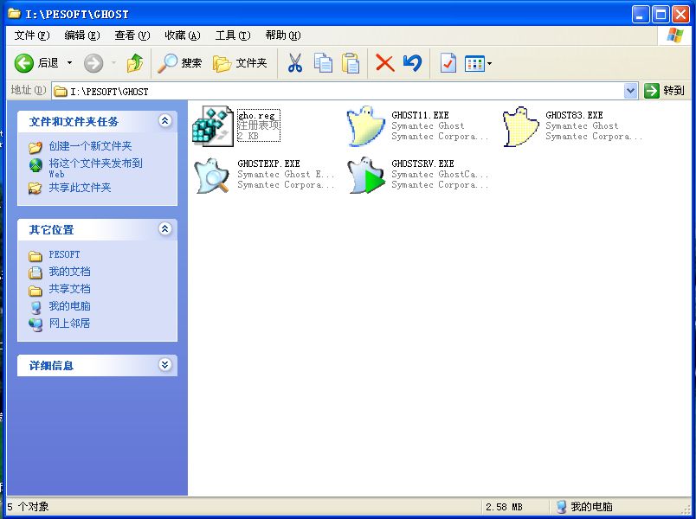Screen dimensions: 696x519
Task: Click the green Back arrow button
Action: tap(24, 63)
